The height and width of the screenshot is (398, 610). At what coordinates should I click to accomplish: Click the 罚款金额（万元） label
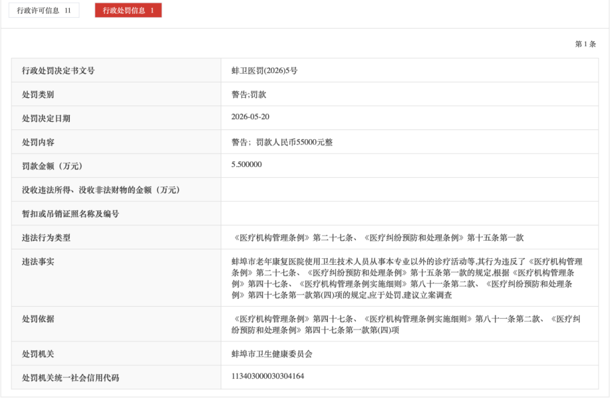[52, 166]
